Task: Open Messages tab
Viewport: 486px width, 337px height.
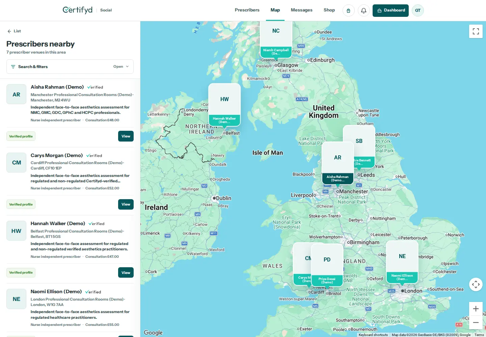Action: 301,10
